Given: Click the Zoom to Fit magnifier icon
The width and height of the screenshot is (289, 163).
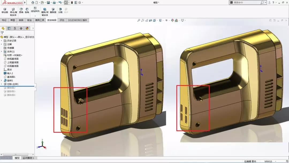Looking at the screenshot, I should pos(139,20).
